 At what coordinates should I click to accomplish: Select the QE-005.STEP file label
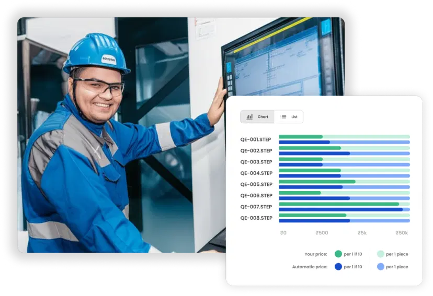(x=256, y=184)
